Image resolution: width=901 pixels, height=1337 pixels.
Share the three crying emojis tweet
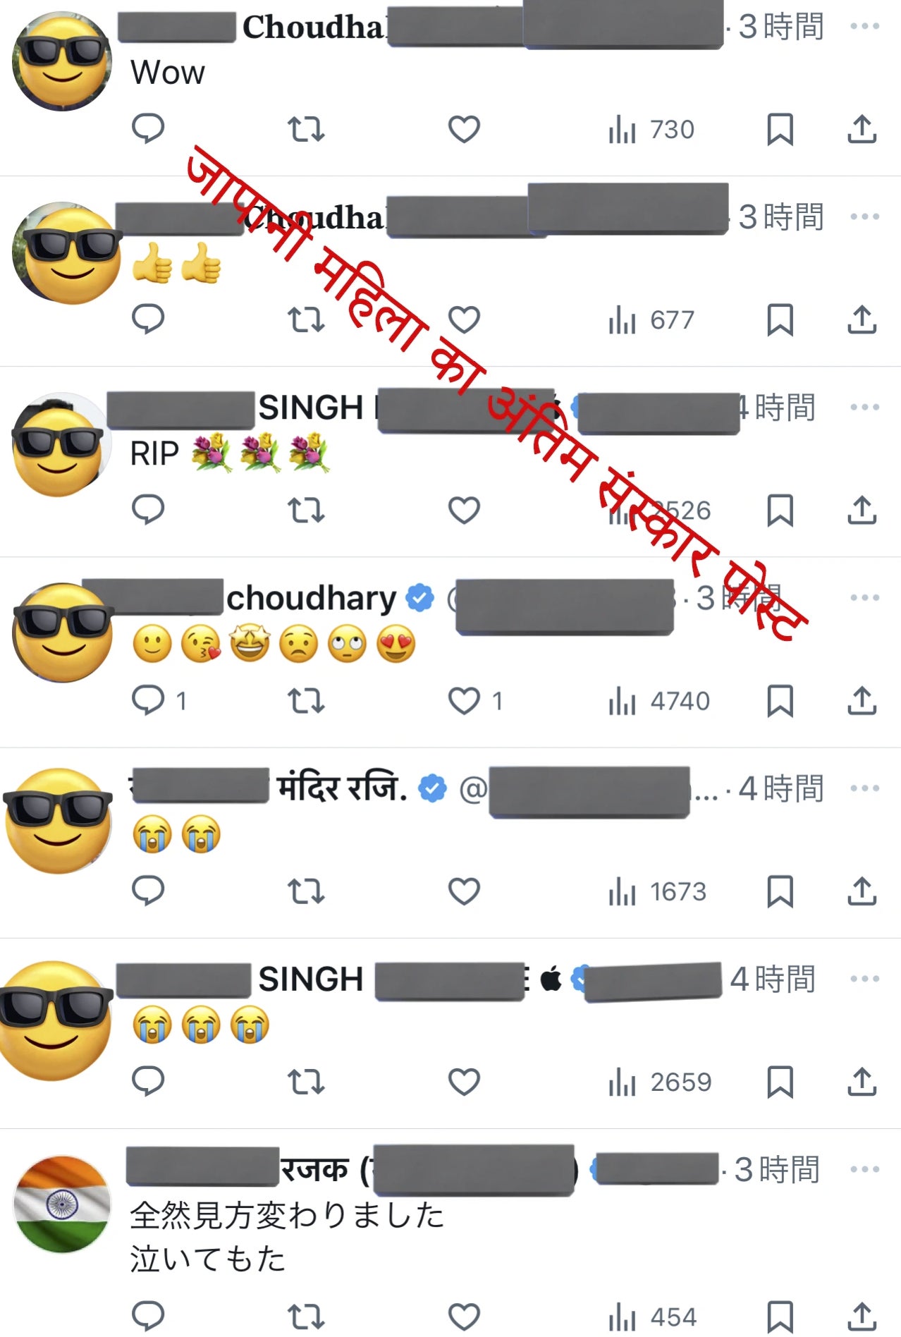862,1082
